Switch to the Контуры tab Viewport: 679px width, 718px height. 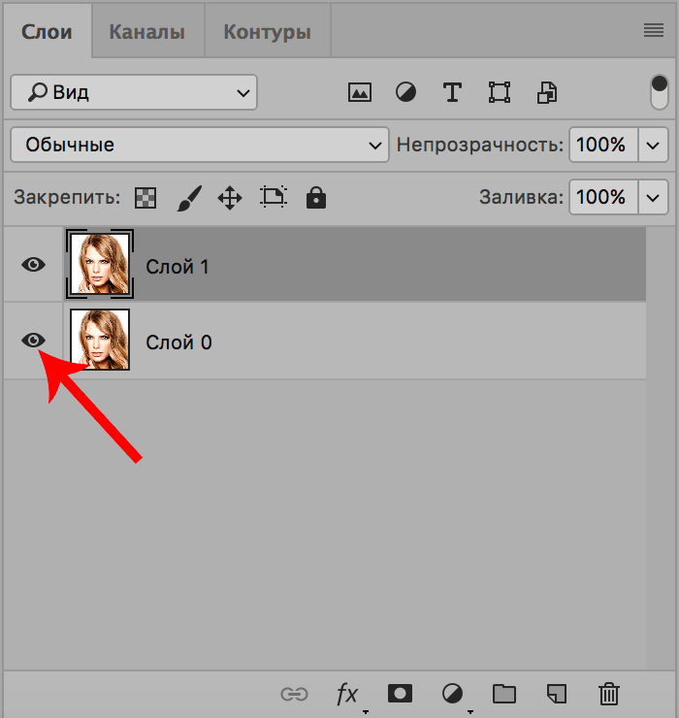267,32
